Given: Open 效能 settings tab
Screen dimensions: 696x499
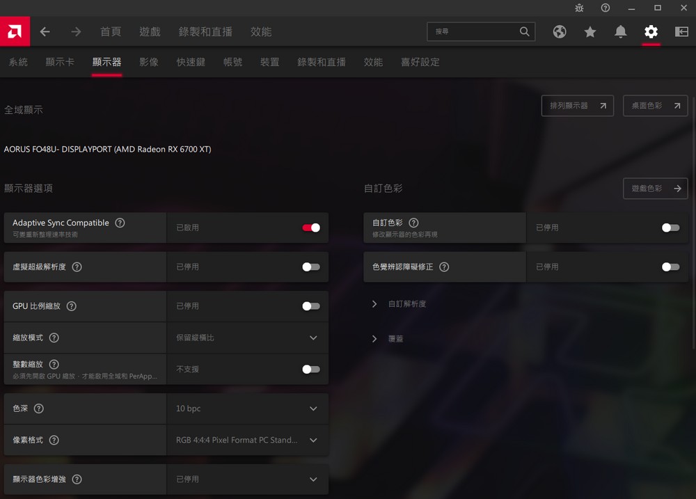Looking at the screenshot, I should point(373,62).
